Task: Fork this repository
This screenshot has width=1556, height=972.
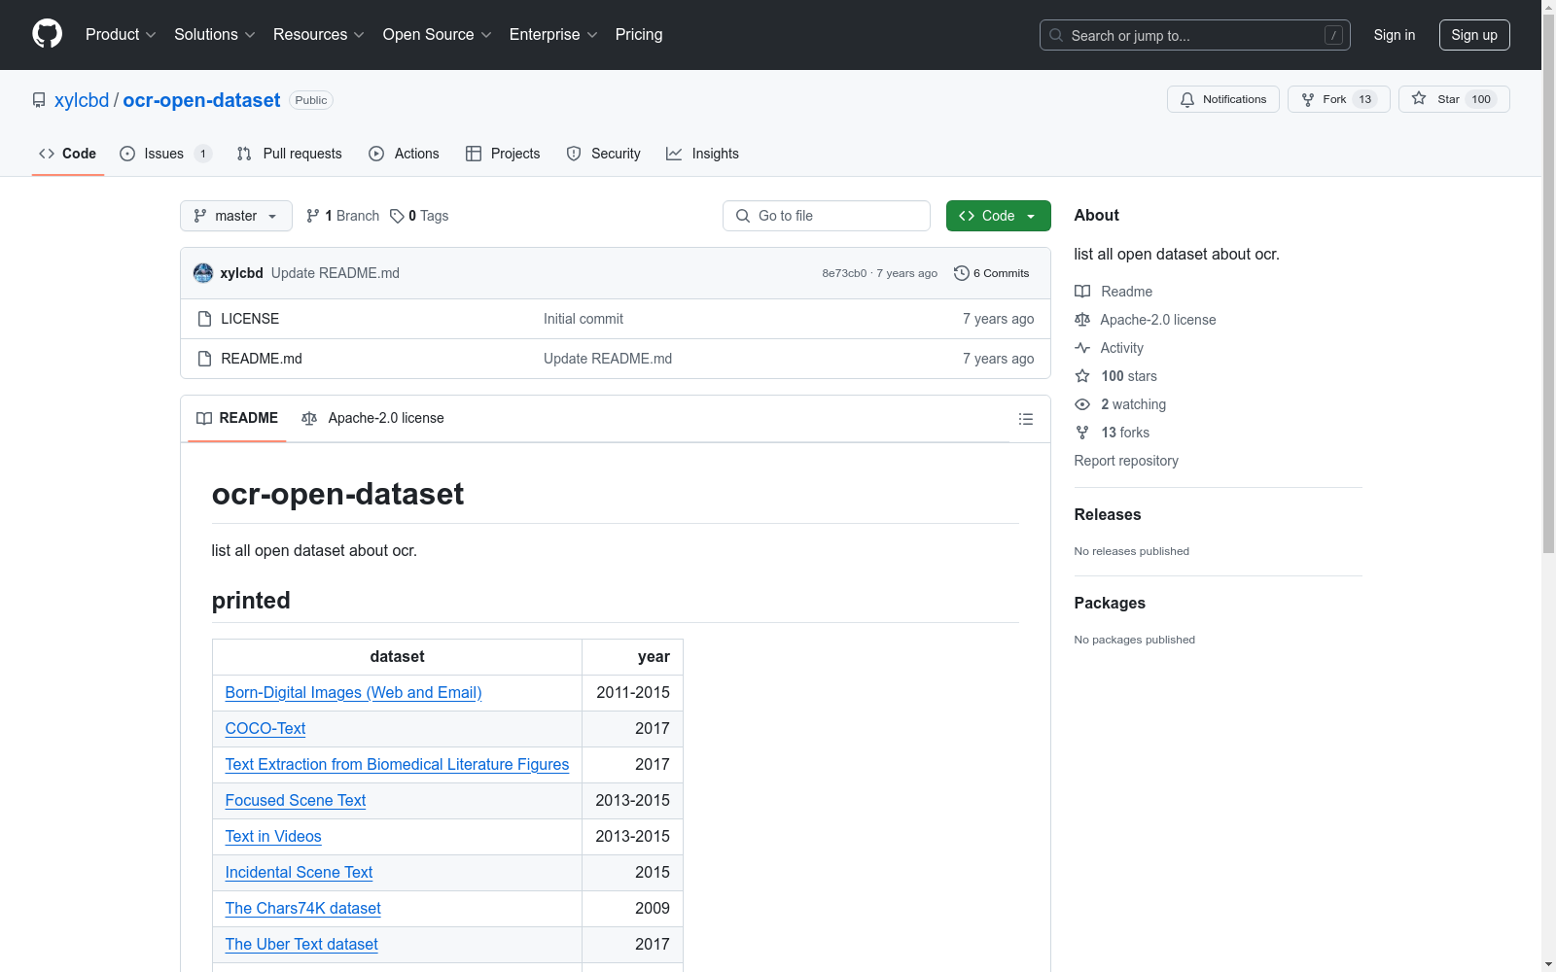Action: click(x=1339, y=99)
